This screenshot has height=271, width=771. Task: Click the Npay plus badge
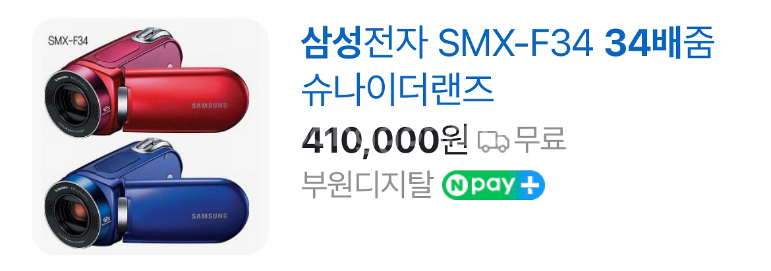point(493,186)
